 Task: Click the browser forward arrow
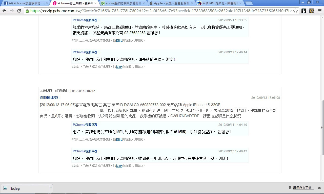12,11
